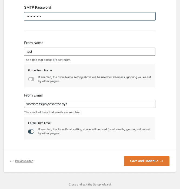Click the From Name label
Screen dimensions: 180x189
34,43
